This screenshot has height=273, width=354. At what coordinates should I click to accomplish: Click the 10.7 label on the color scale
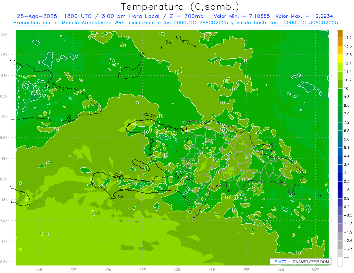pyautogui.click(x=348, y=80)
